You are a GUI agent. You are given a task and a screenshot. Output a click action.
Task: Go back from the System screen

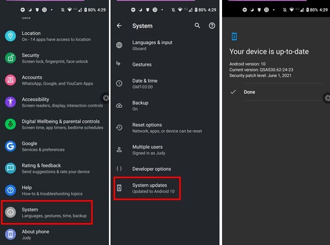119,26
